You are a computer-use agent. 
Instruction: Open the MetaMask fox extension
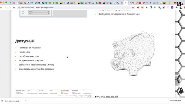point(143,8)
